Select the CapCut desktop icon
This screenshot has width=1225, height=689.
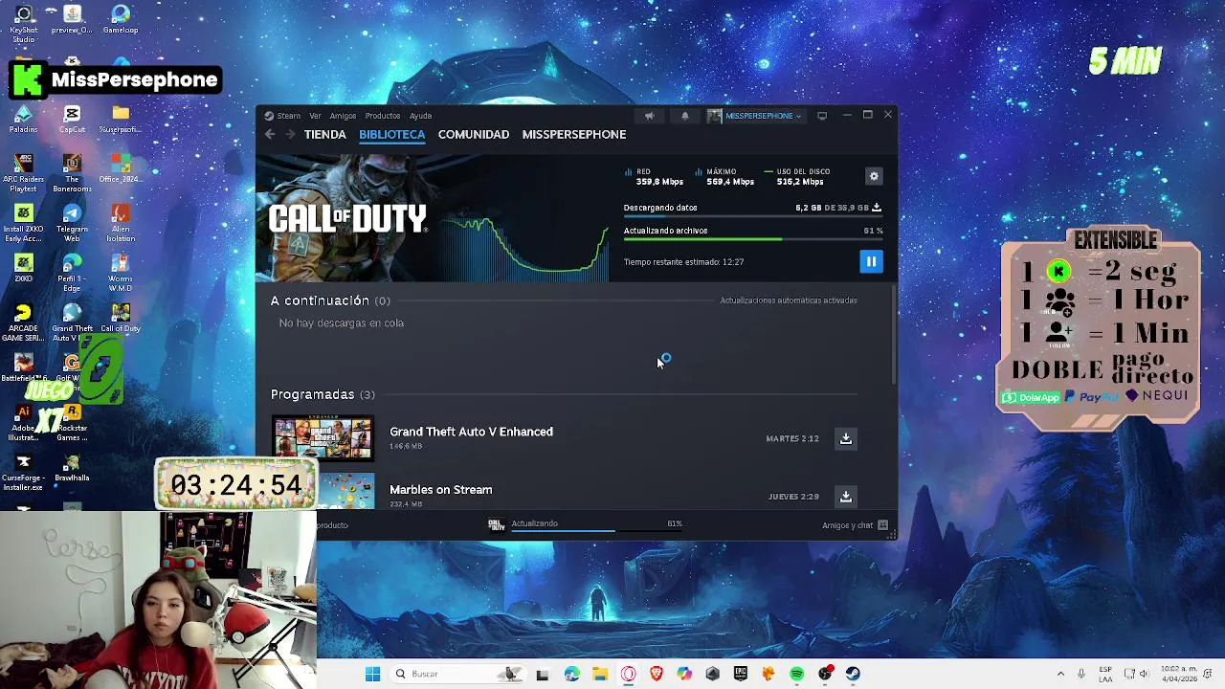tap(72, 120)
